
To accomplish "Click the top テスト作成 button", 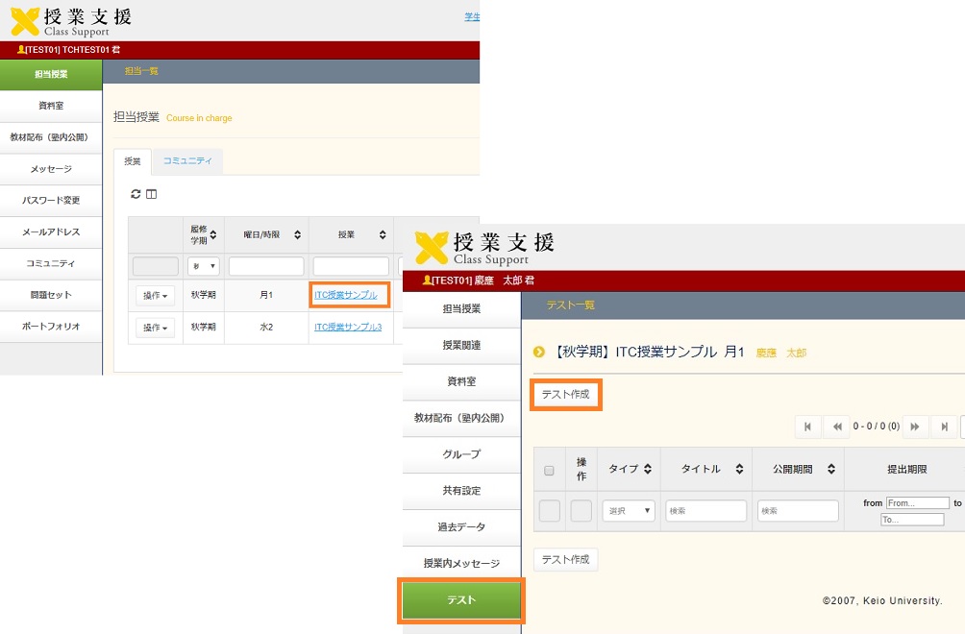I will pos(566,395).
